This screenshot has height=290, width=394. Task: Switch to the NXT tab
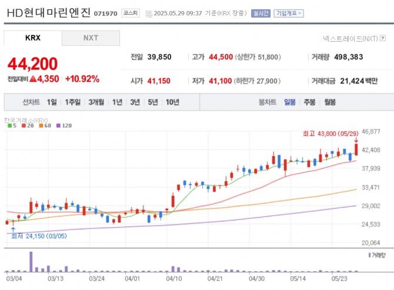point(91,38)
